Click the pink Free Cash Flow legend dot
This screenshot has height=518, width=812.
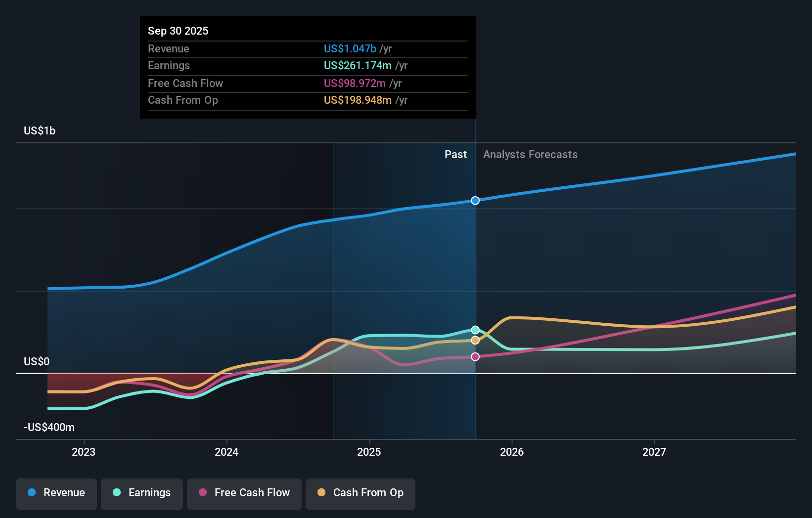203,493
